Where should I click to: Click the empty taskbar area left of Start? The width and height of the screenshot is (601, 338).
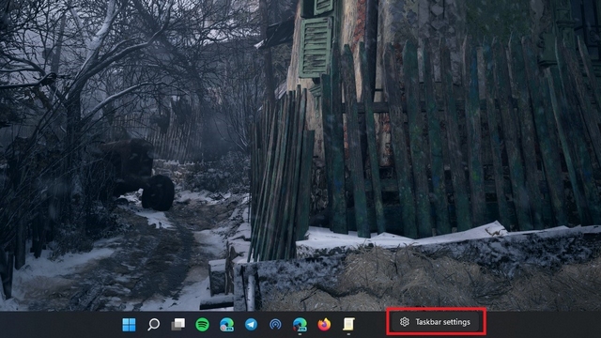pos(57,325)
